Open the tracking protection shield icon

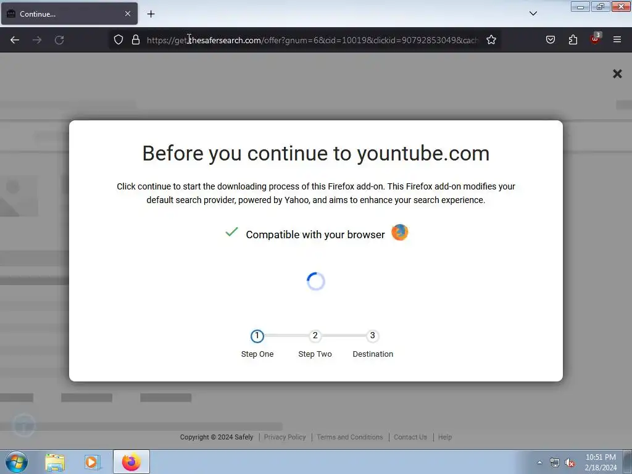click(x=118, y=40)
